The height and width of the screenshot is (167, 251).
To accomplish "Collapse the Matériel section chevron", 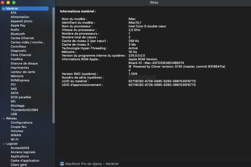I will coord(4,9).
